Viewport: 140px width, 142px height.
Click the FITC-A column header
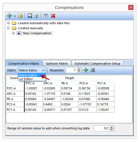click(33, 83)
